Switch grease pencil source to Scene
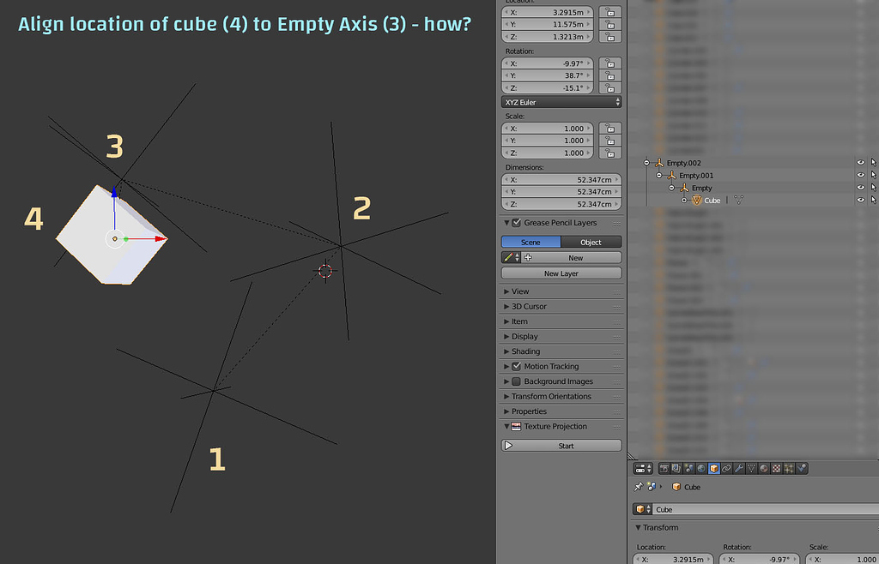The height and width of the screenshot is (564, 879). point(530,243)
